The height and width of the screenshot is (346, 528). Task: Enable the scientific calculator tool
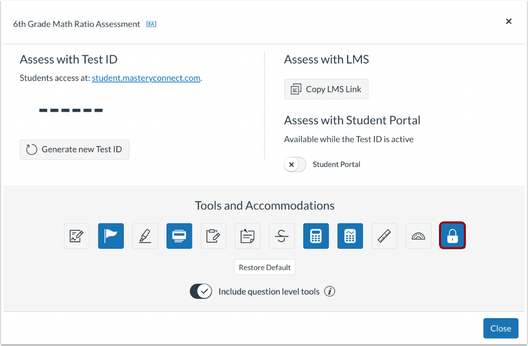click(350, 236)
